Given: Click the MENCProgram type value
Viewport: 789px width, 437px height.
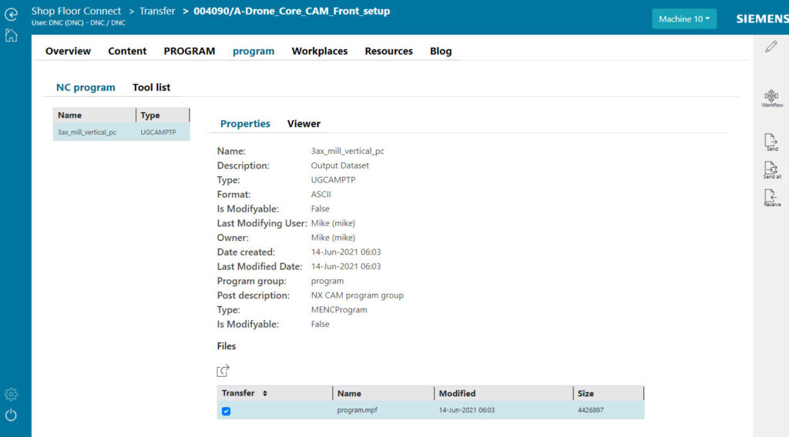Looking at the screenshot, I should click(339, 310).
